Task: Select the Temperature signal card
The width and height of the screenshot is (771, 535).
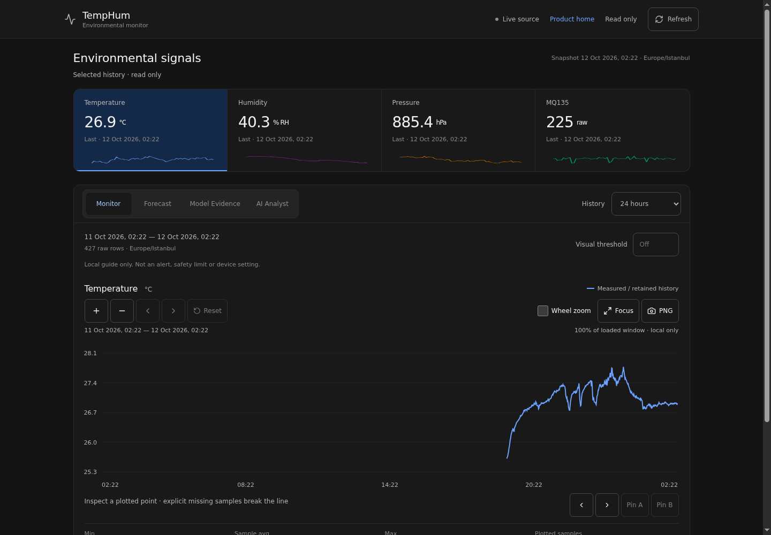Action: click(x=150, y=130)
